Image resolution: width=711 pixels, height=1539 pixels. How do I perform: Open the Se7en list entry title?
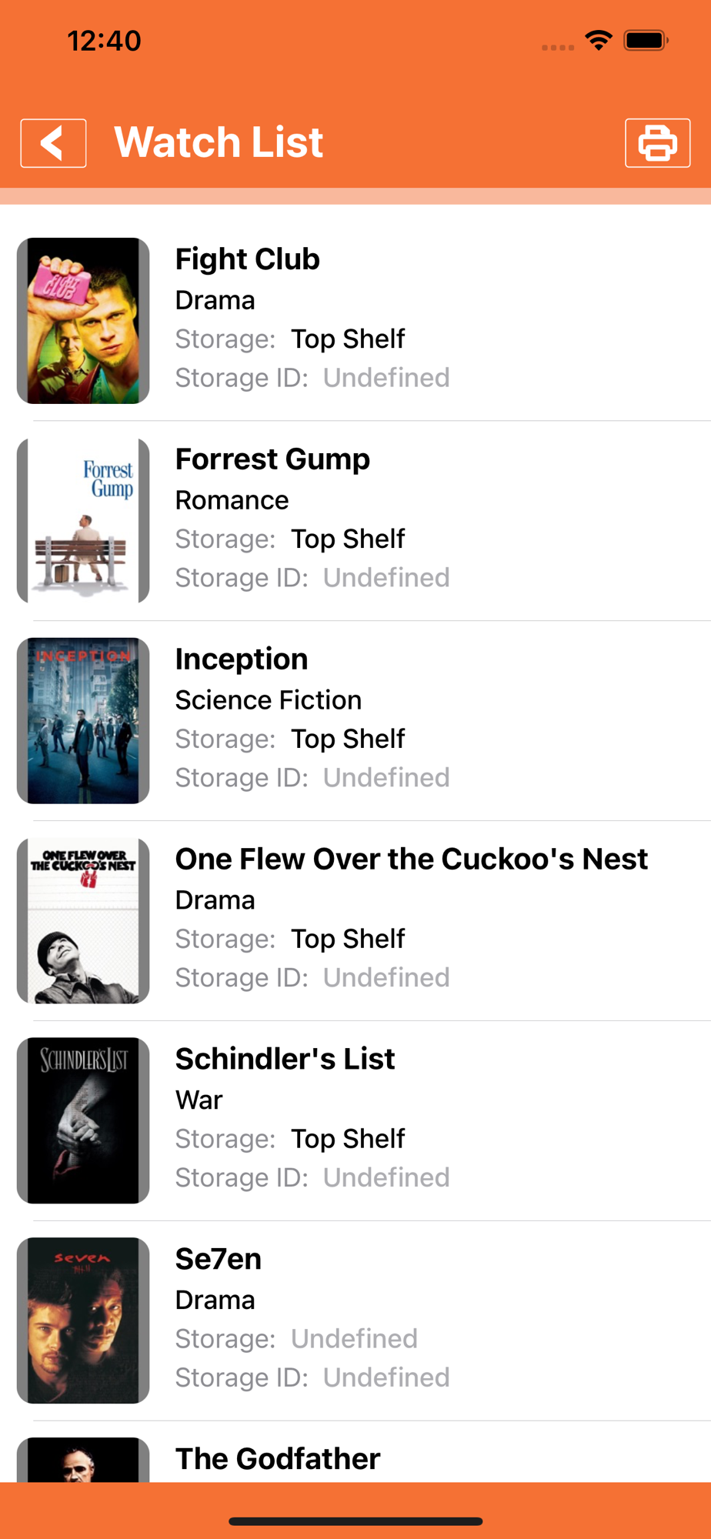point(219,1260)
